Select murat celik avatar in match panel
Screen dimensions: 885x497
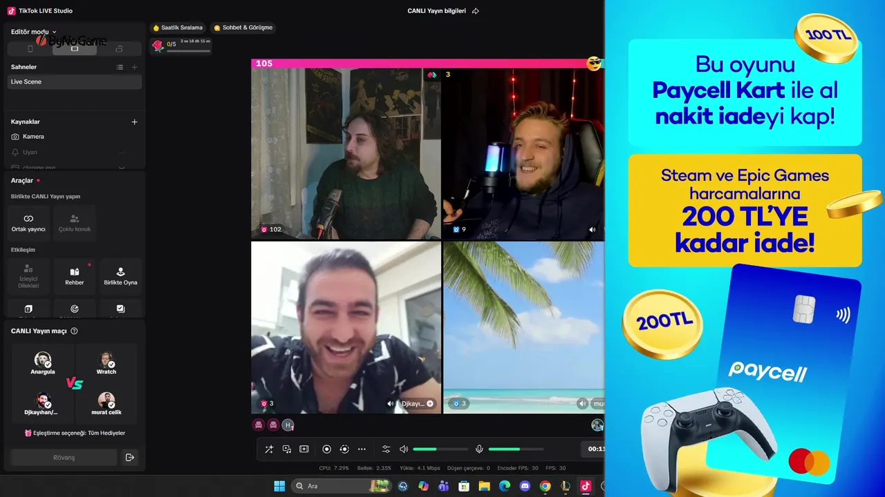(x=106, y=400)
